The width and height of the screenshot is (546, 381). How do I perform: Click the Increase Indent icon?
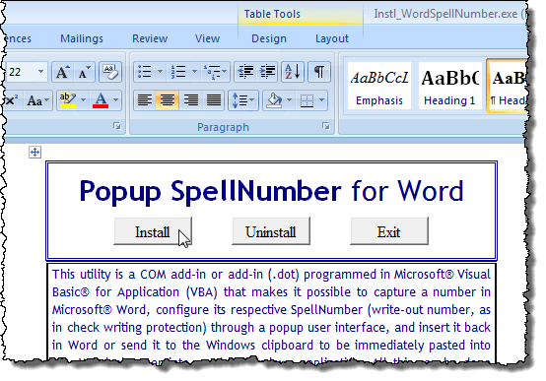click(267, 72)
